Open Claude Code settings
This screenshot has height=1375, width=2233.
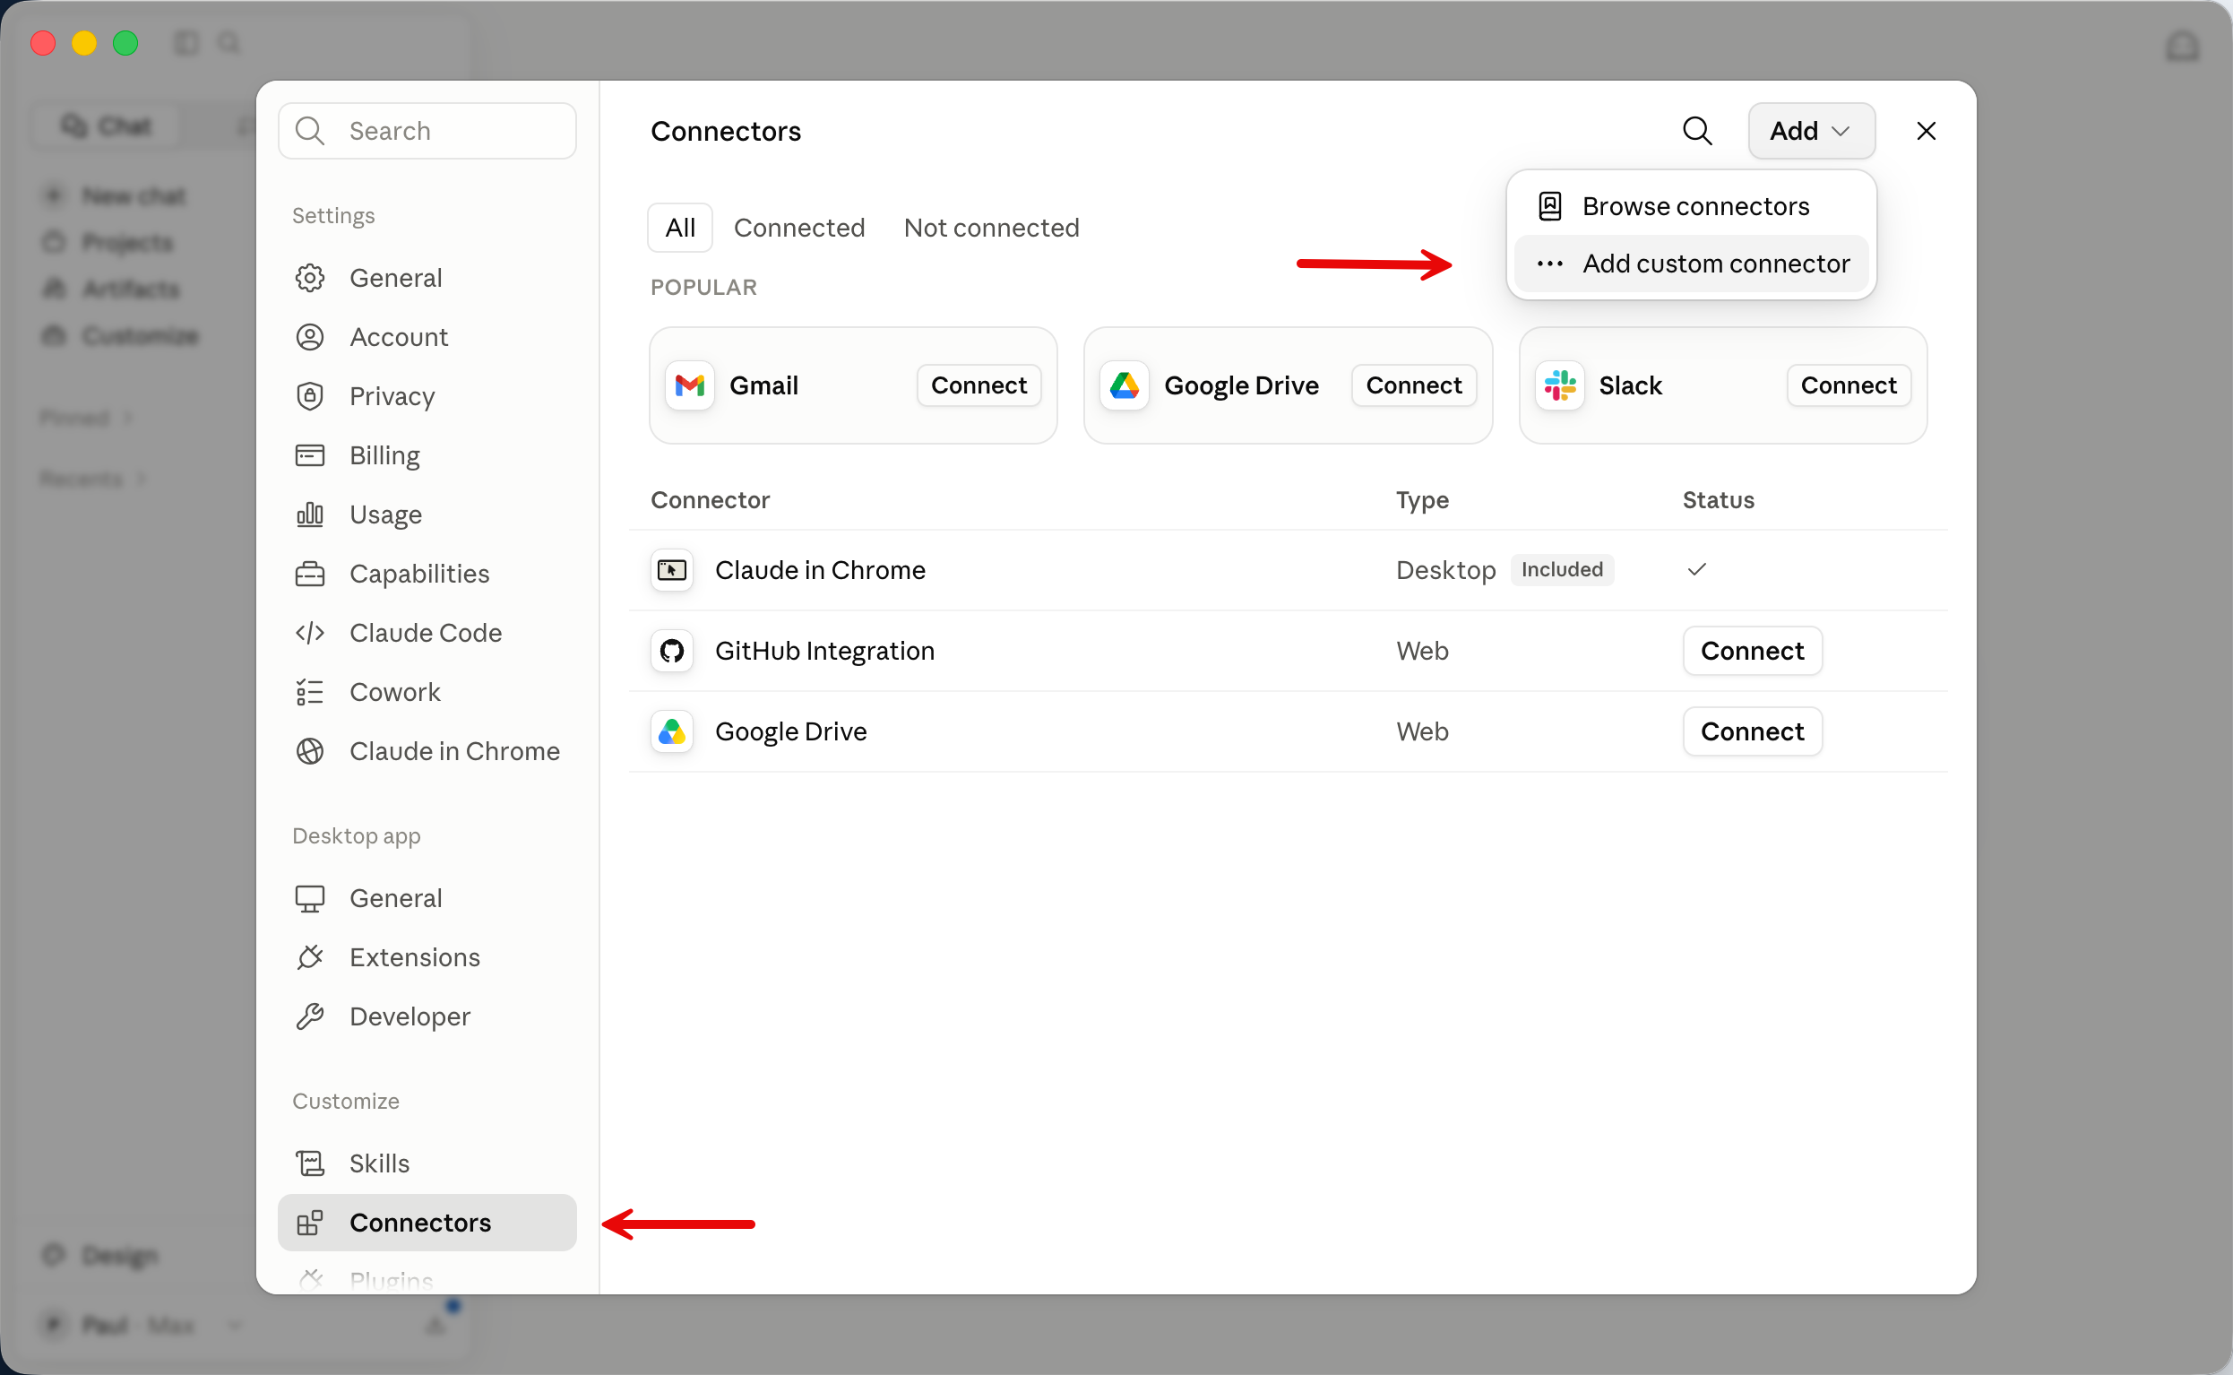pos(427,633)
